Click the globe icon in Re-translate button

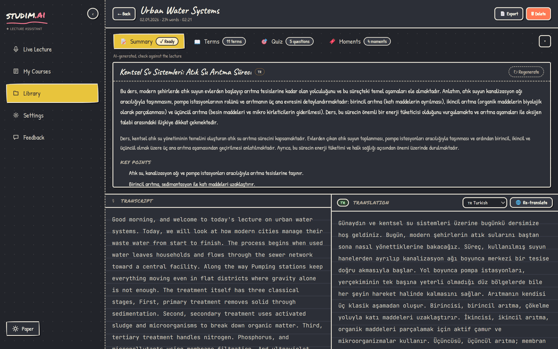[x=518, y=203]
